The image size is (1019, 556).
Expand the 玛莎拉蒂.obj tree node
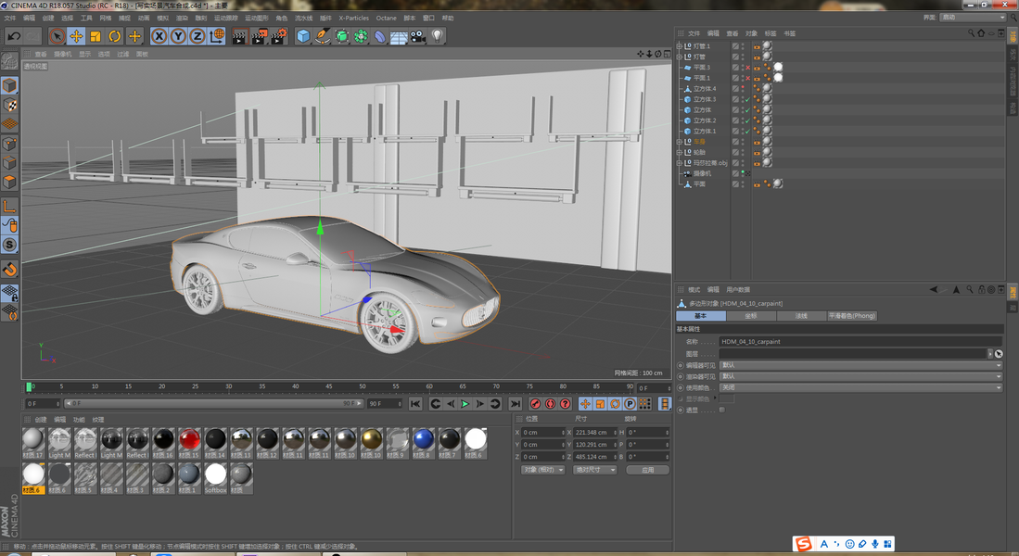coord(679,163)
